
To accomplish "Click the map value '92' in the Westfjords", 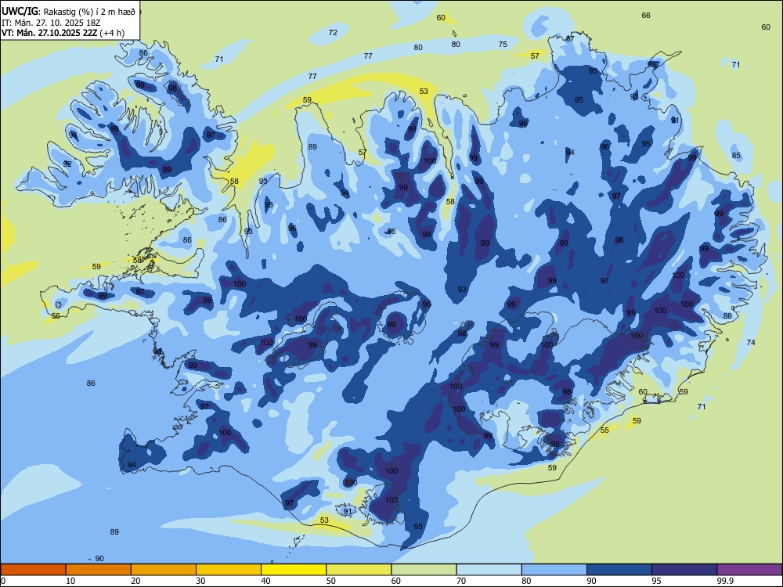I will coord(68,164).
